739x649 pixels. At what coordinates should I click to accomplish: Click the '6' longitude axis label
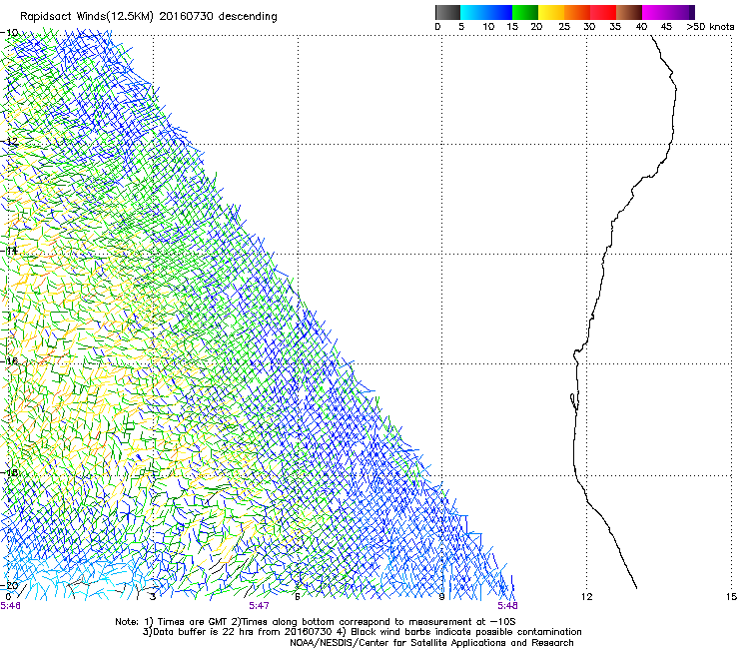tap(298, 597)
